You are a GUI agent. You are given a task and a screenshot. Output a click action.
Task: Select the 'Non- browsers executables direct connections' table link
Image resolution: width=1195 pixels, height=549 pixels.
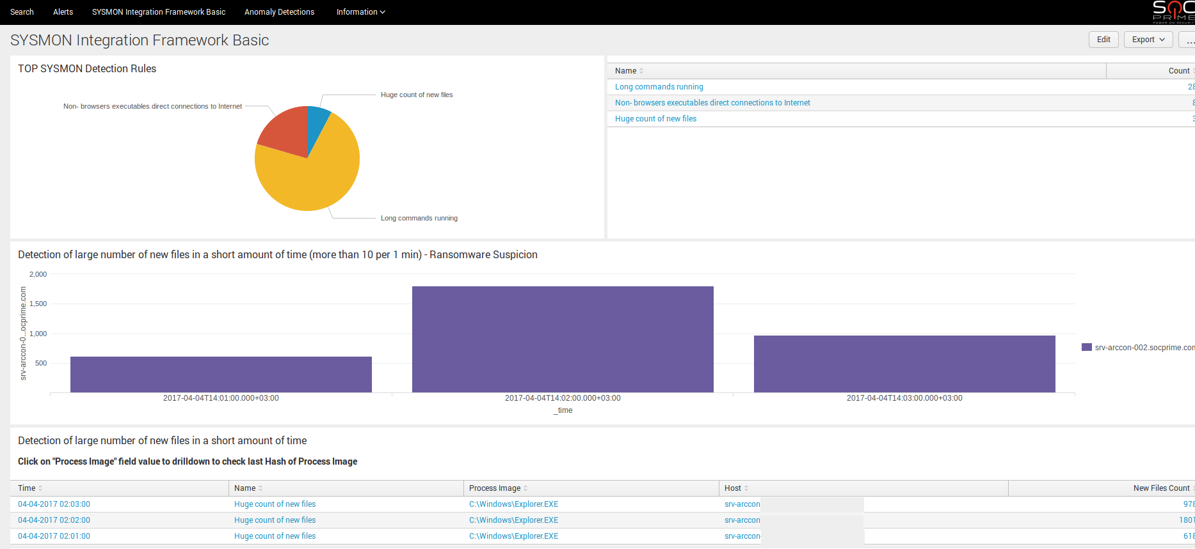(x=712, y=103)
